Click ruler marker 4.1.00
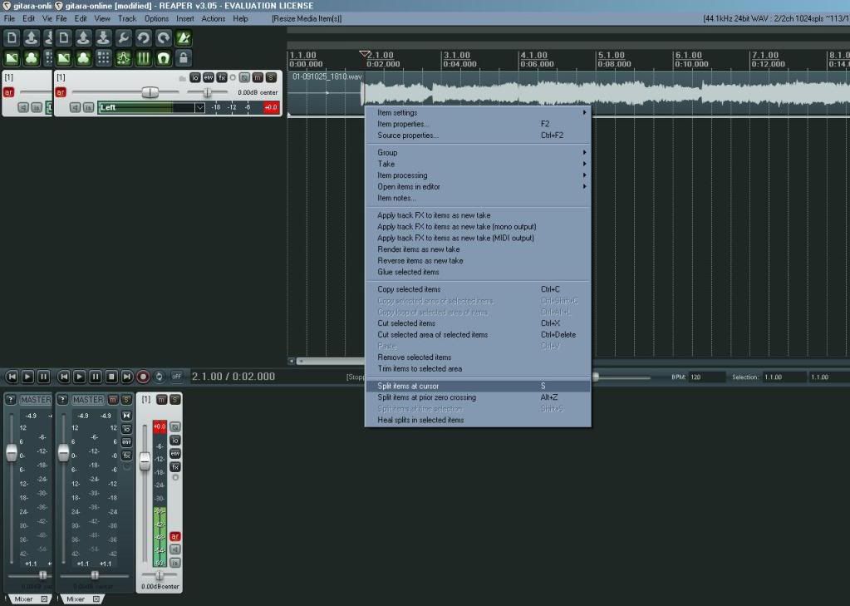The height and width of the screenshot is (606, 850). pos(534,56)
